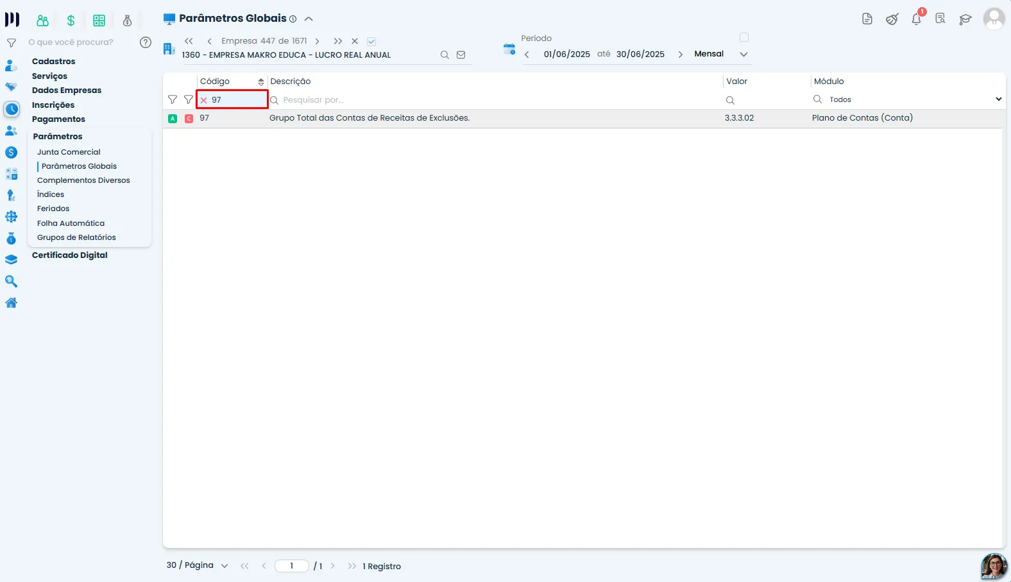Open the document search icon in header
The image size is (1011, 582).
tap(940, 19)
